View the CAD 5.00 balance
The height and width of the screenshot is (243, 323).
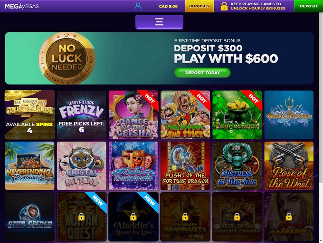168,6
